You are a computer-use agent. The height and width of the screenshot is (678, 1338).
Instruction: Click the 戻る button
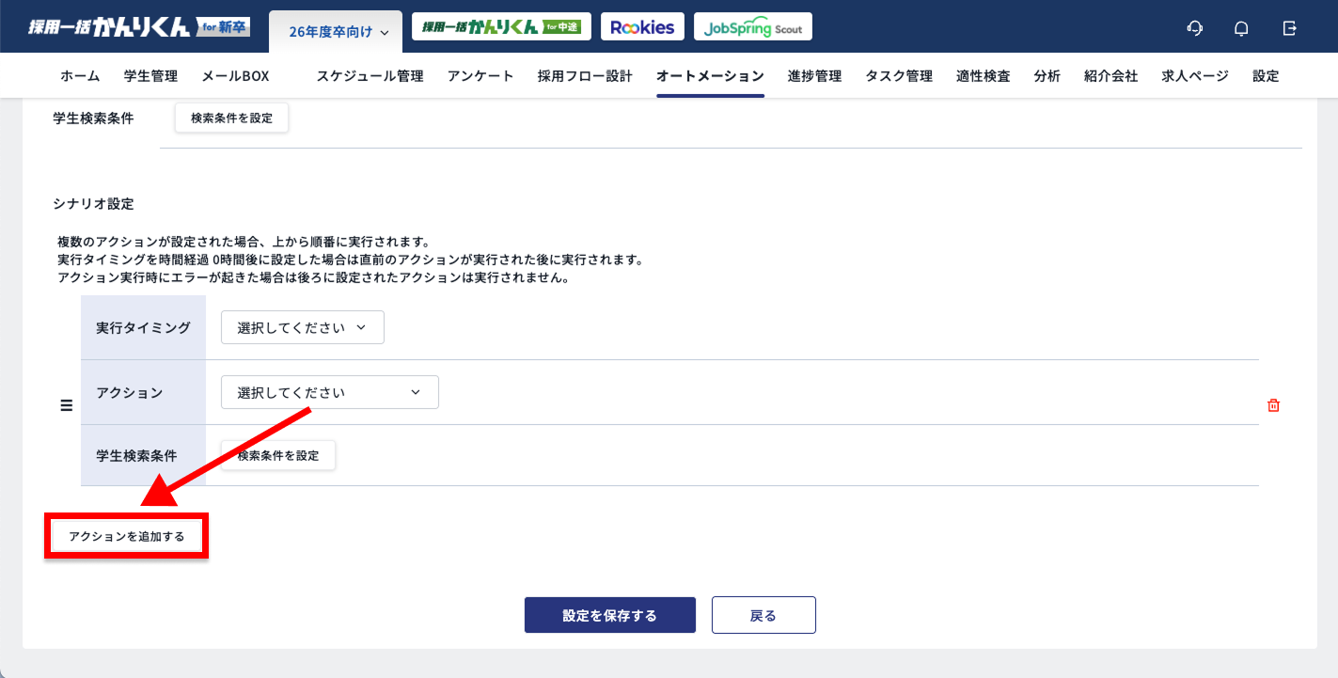click(x=763, y=615)
